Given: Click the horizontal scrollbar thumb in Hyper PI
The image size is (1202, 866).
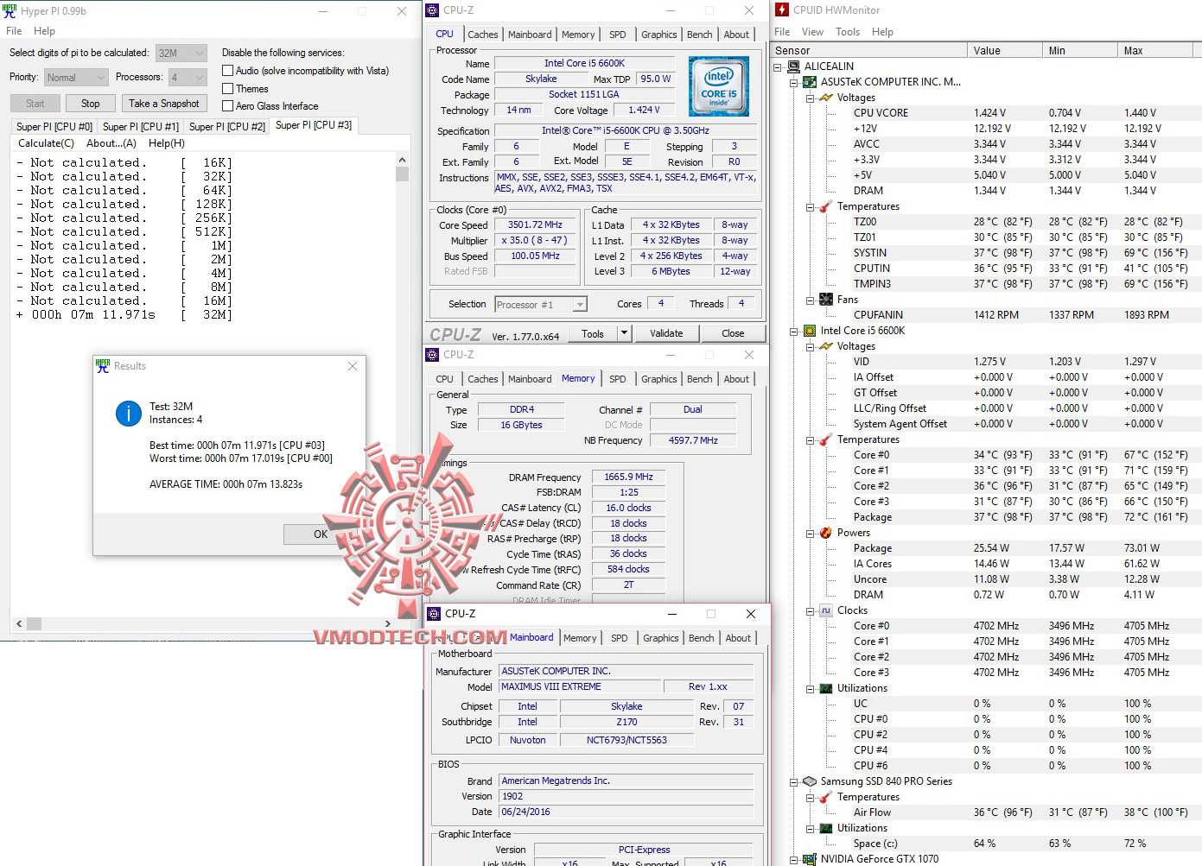Looking at the screenshot, I should (x=34, y=623).
